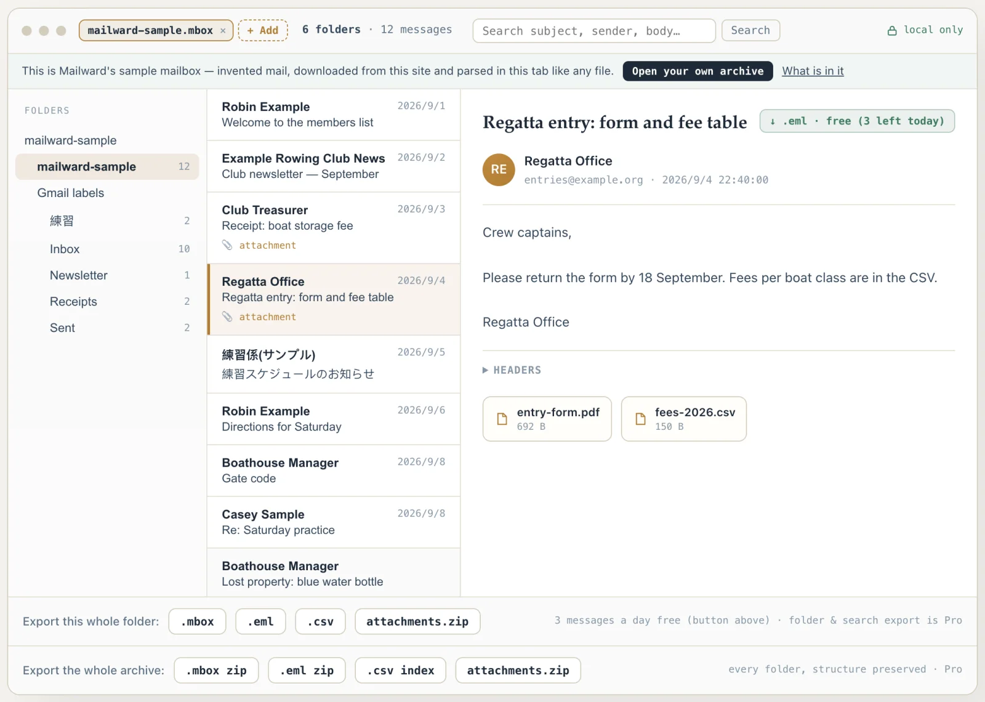The image size is (985, 702).
Task: Click the paperclip icon on Club Treasurer message
Action: (227, 245)
